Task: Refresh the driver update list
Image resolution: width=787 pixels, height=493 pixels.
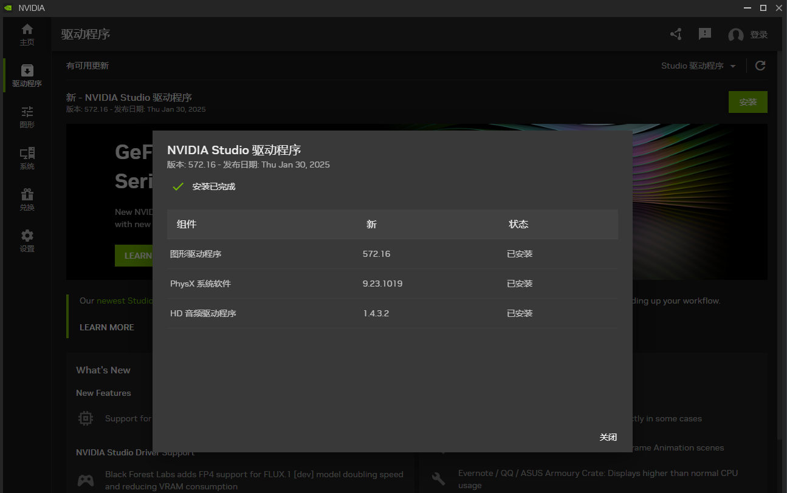Action: [x=760, y=66]
